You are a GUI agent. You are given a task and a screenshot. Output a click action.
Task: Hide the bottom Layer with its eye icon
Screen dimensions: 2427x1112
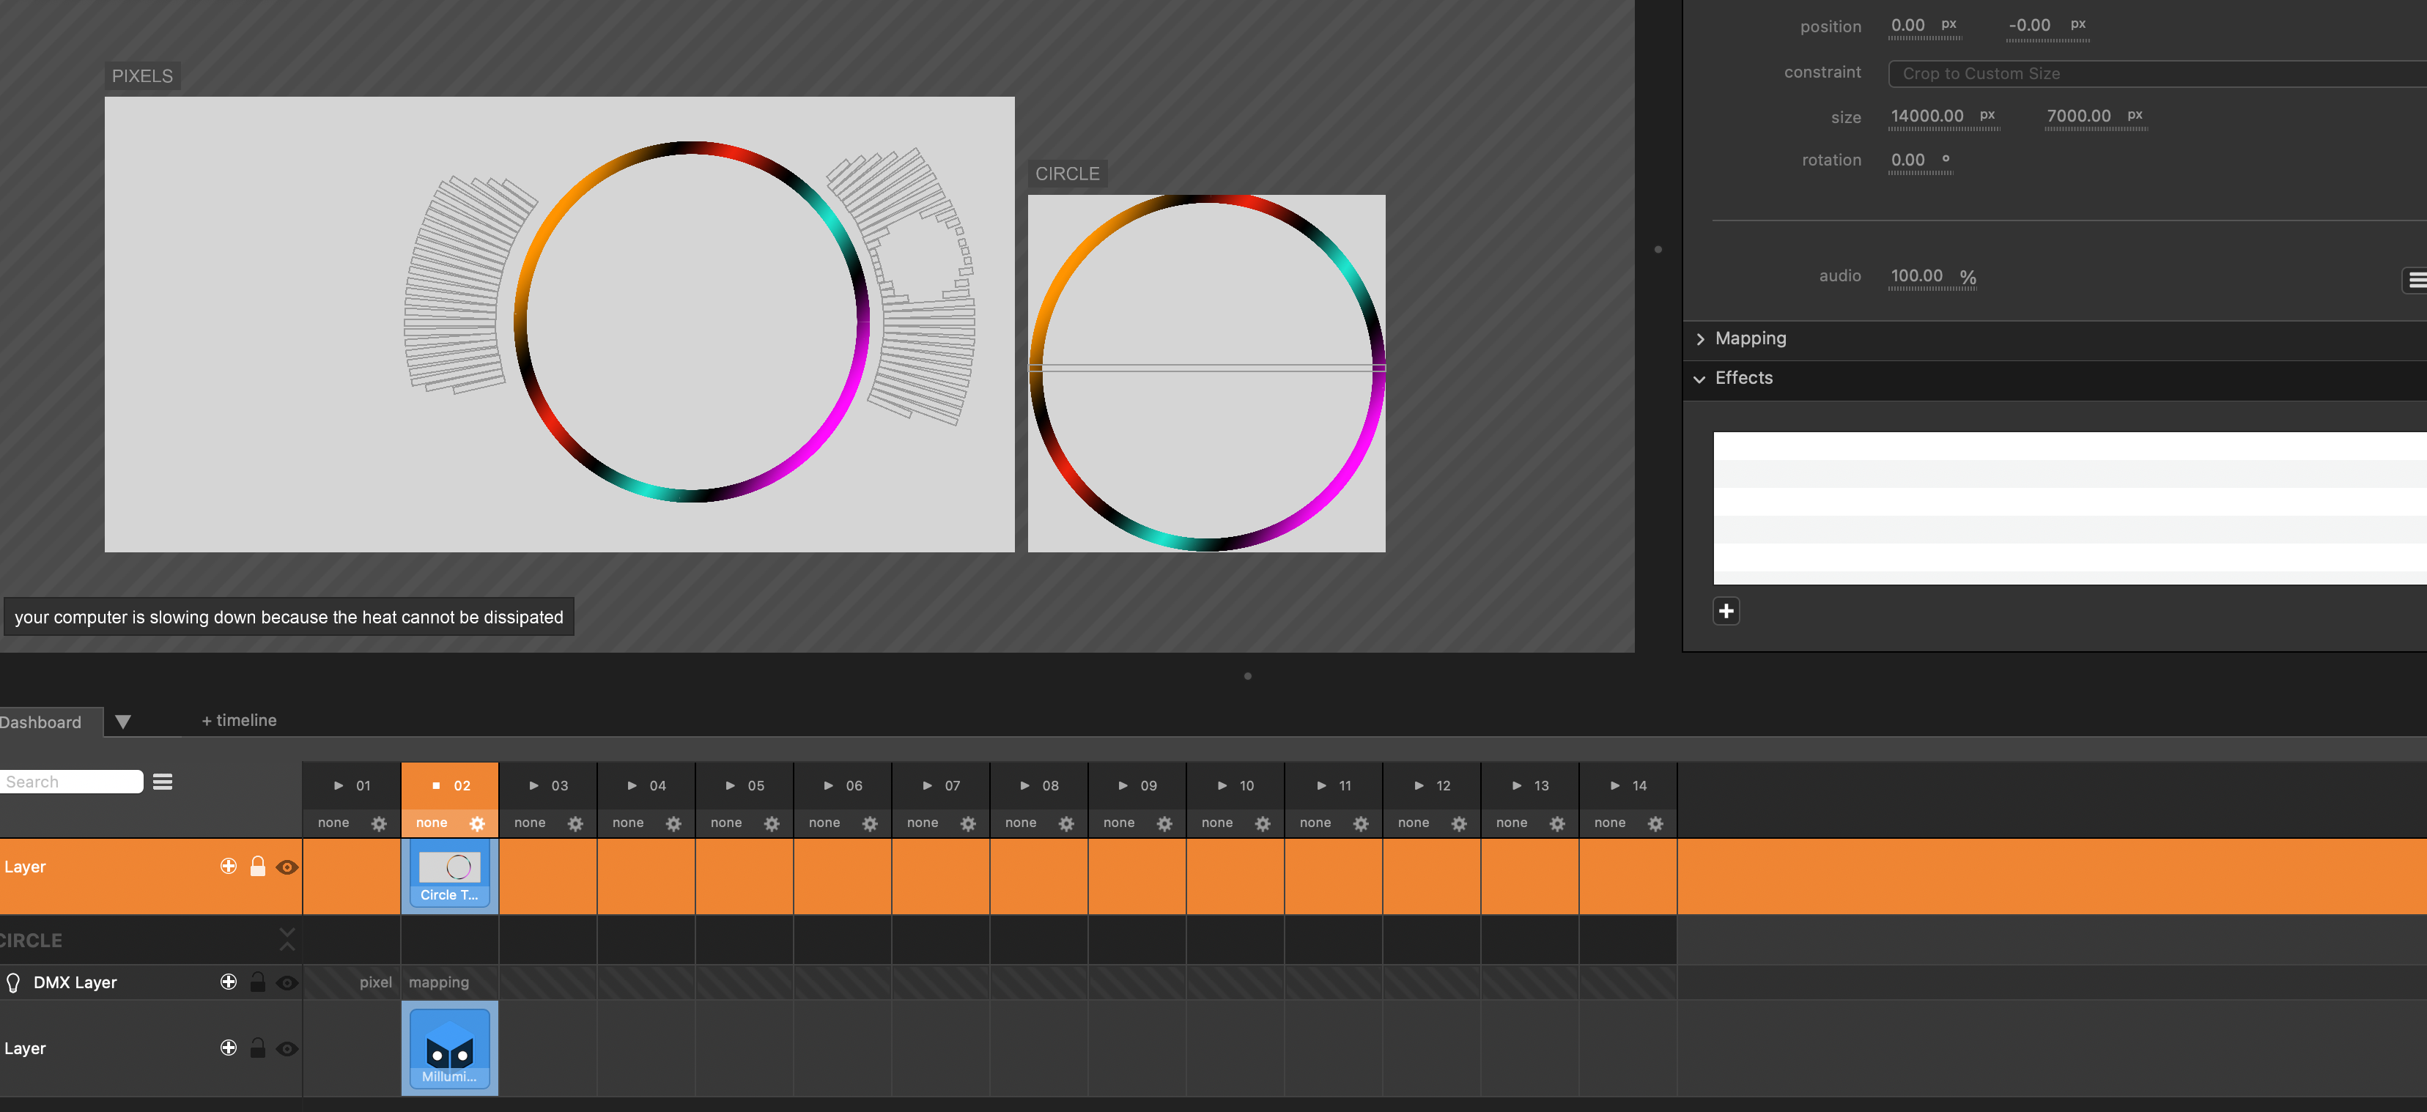287,1049
